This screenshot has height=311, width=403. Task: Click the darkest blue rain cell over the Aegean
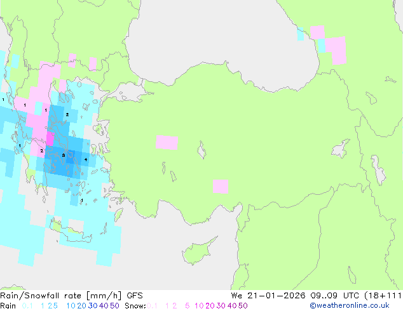click(x=71, y=158)
